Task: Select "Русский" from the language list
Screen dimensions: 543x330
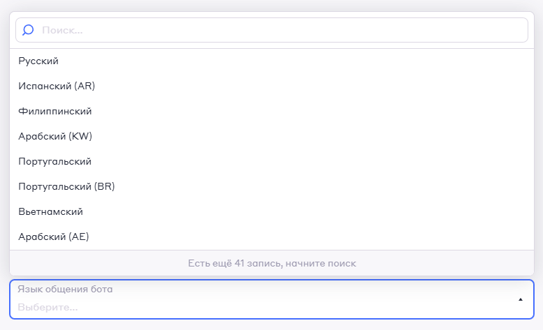Action: (38, 61)
